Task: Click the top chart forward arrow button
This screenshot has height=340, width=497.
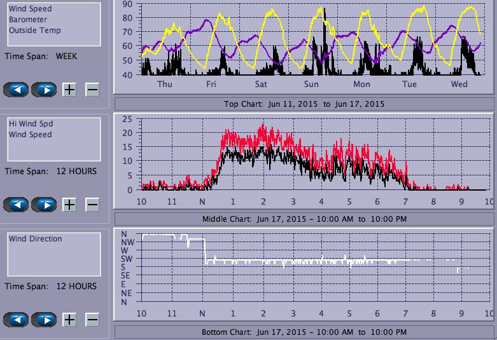Action: (x=44, y=90)
